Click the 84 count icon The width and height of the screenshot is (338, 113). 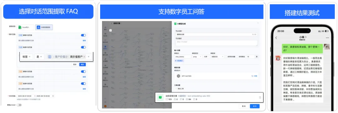click(x=187, y=99)
